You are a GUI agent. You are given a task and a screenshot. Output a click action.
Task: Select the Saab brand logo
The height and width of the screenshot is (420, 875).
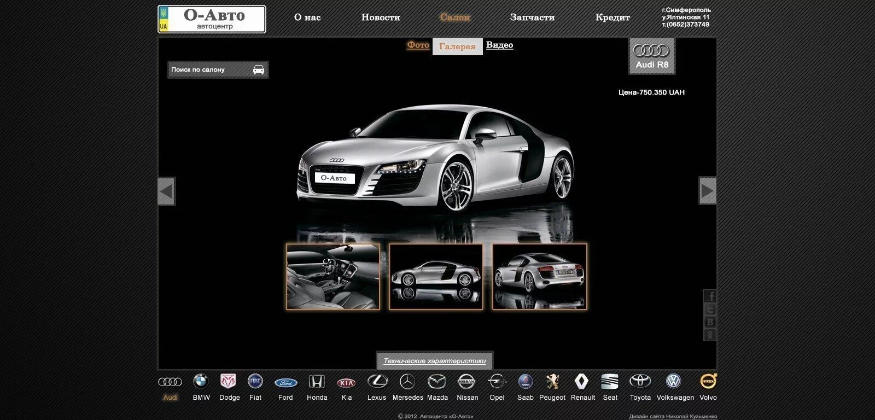click(x=526, y=381)
